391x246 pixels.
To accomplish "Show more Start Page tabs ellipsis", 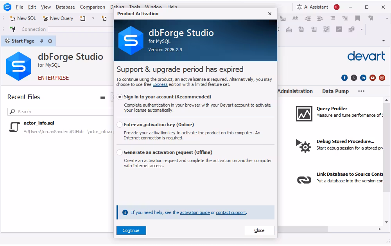I will coord(361,91).
